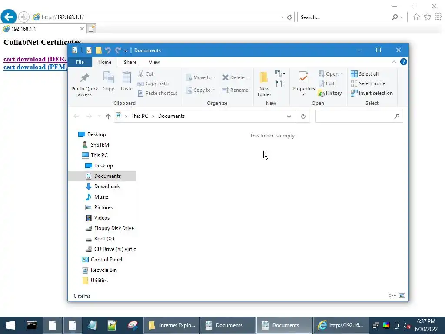The height and width of the screenshot is (334, 445).
Task: Click the Edit ribbon button
Action: coord(327,83)
